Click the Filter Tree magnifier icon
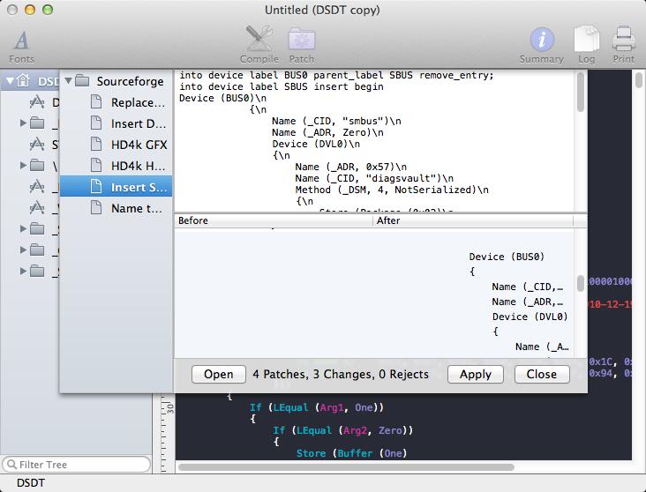 (11, 465)
